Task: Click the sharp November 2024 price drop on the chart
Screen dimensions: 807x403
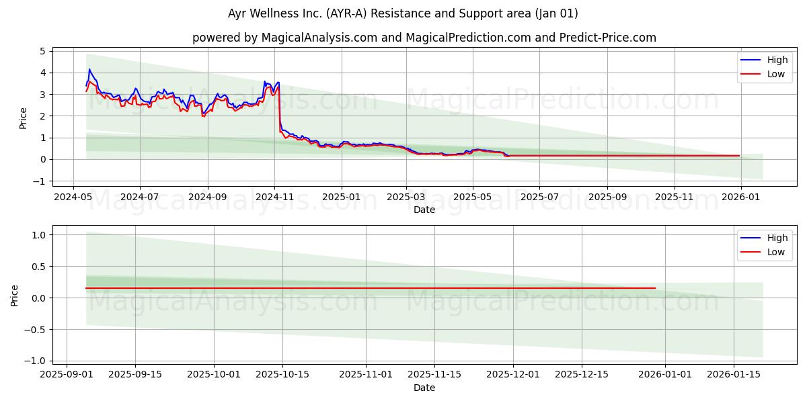Action: tap(279, 106)
